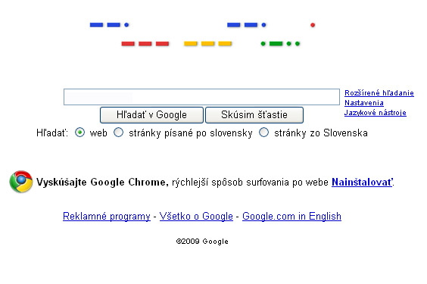Viewport: 427px width, 284px height.
Task: Select "stránky zo Slovenska" radio option
Action: coord(263,133)
